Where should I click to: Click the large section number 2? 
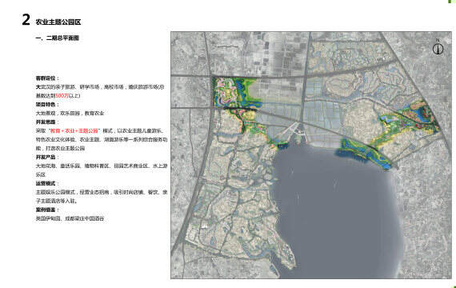26,20
